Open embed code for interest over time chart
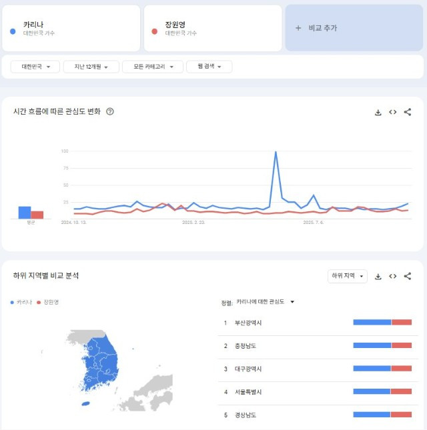The height and width of the screenshot is (430, 427). click(393, 112)
